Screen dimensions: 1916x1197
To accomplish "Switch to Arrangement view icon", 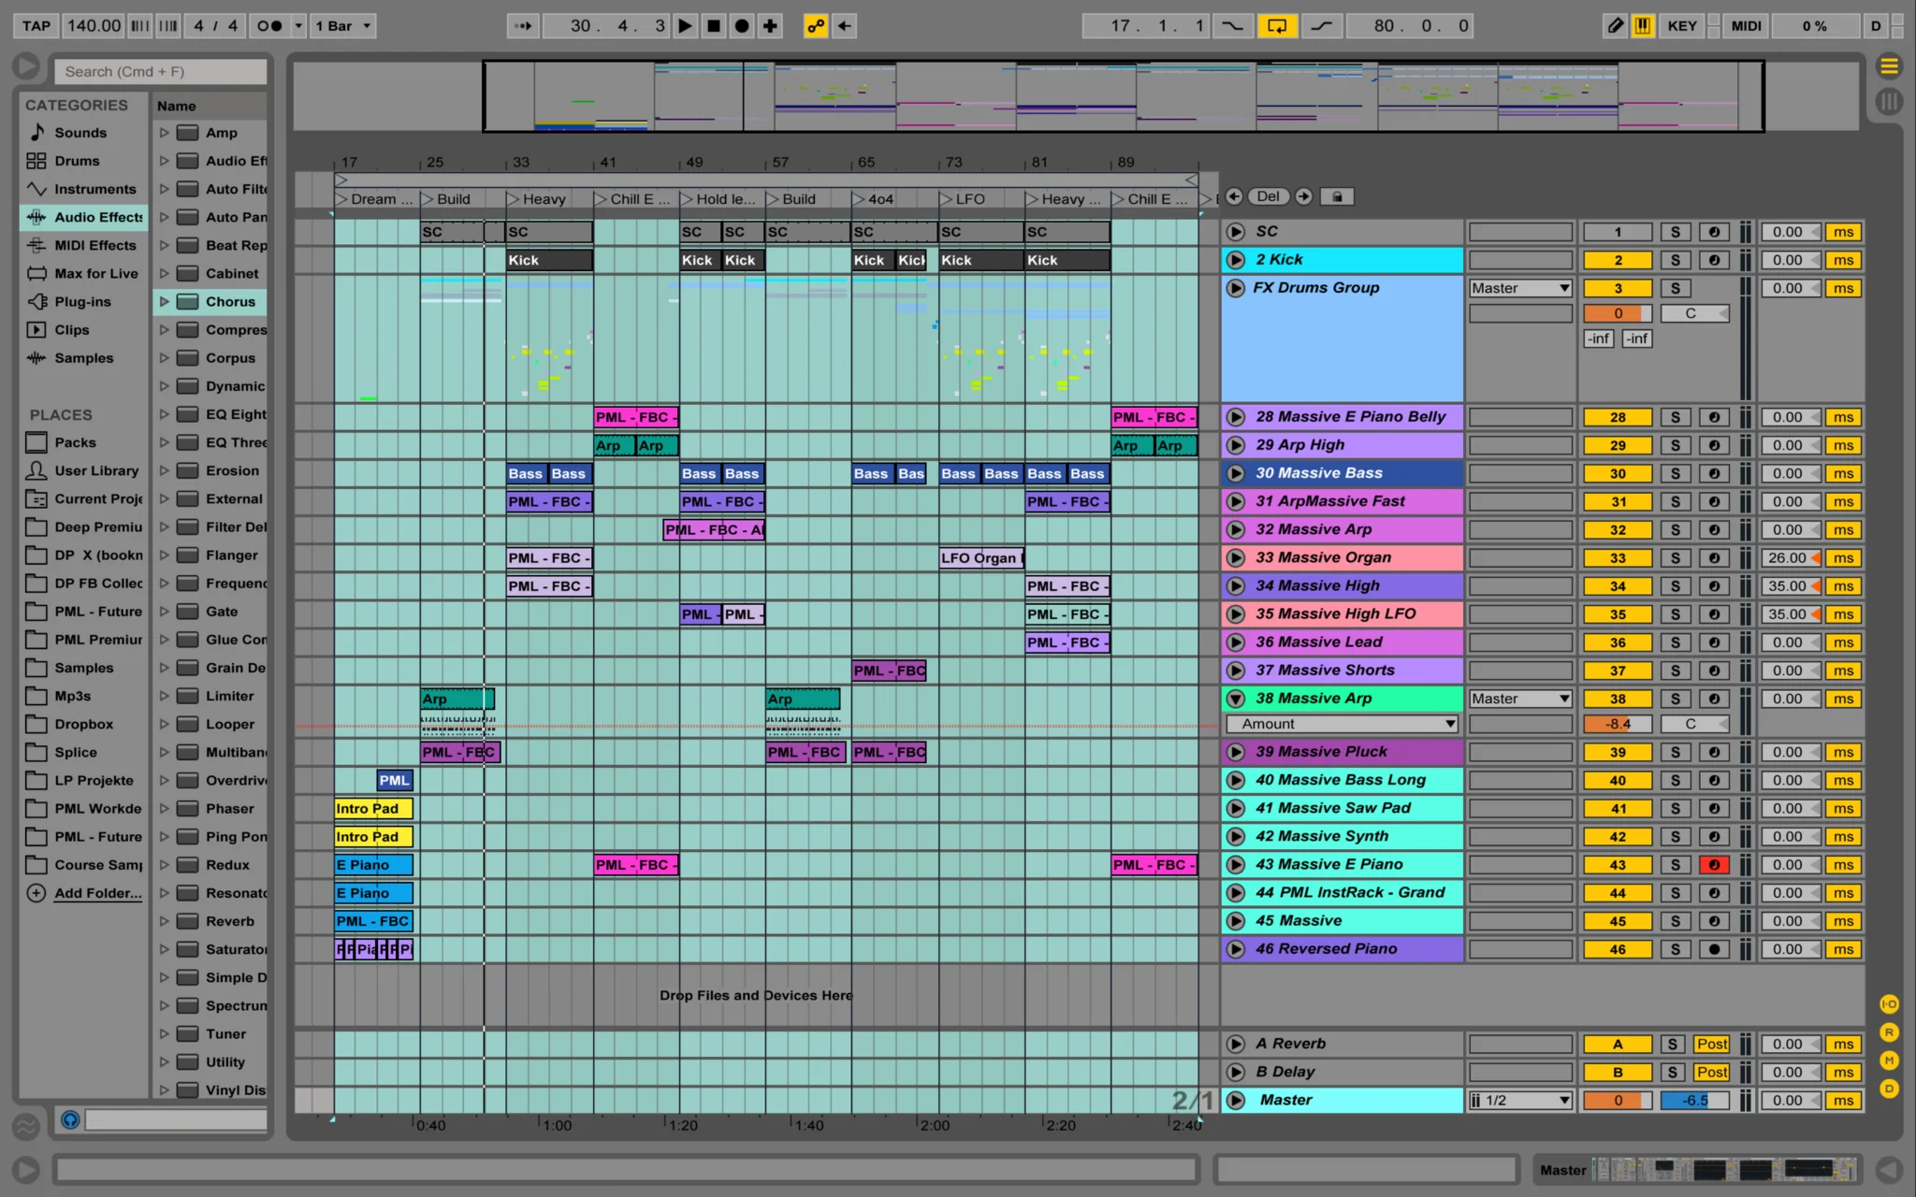I will tap(1889, 65).
